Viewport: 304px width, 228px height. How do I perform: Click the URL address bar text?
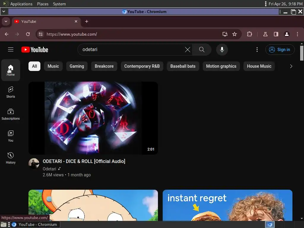72,34
